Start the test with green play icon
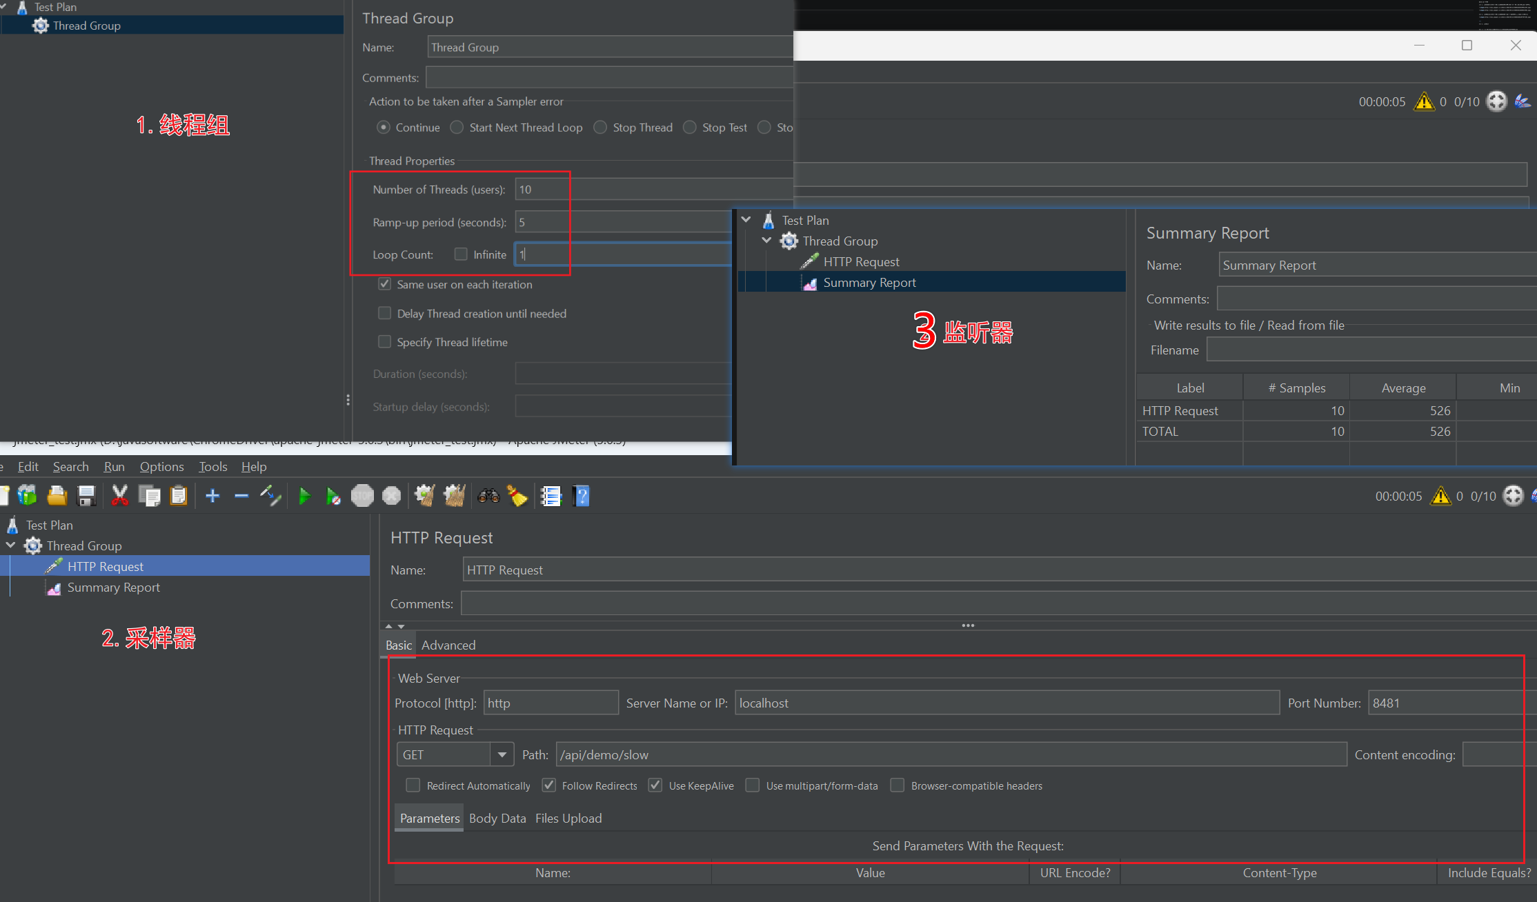1537x902 pixels. [304, 496]
